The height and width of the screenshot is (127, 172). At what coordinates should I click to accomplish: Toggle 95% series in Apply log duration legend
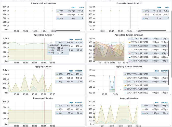tap(61, 78)
